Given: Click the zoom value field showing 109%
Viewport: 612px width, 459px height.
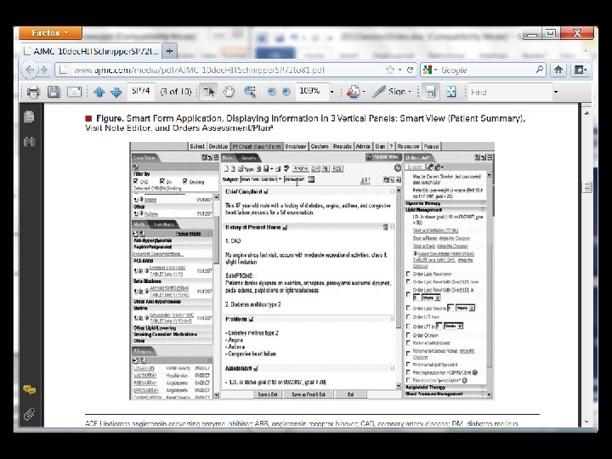Looking at the screenshot, I should click(x=311, y=91).
